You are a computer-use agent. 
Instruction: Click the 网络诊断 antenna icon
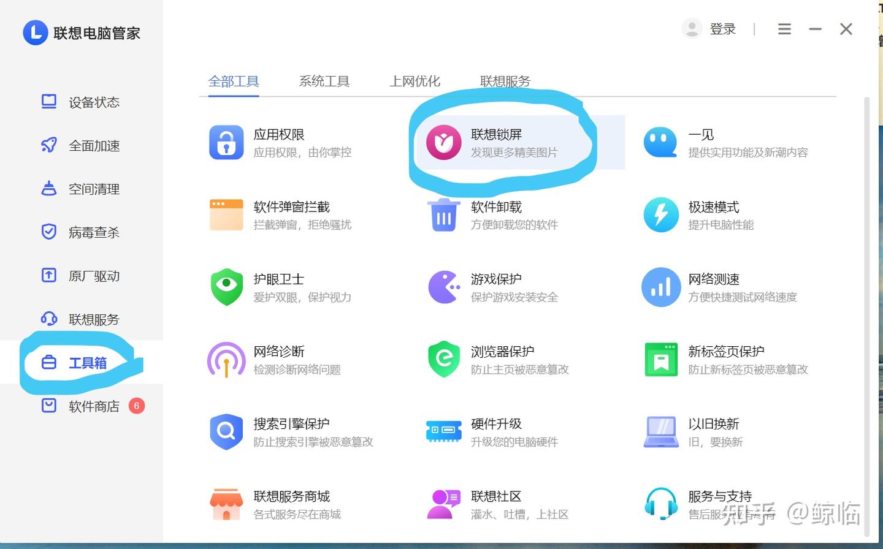[226, 360]
